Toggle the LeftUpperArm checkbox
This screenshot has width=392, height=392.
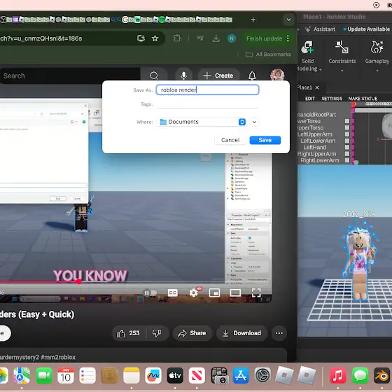click(x=347, y=134)
